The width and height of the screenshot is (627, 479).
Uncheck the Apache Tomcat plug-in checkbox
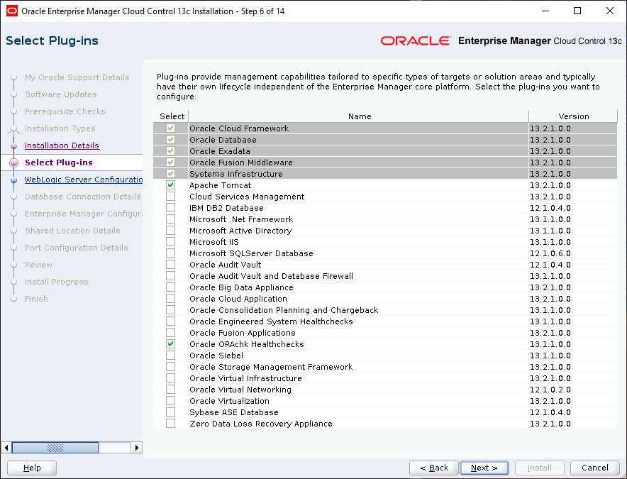171,185
